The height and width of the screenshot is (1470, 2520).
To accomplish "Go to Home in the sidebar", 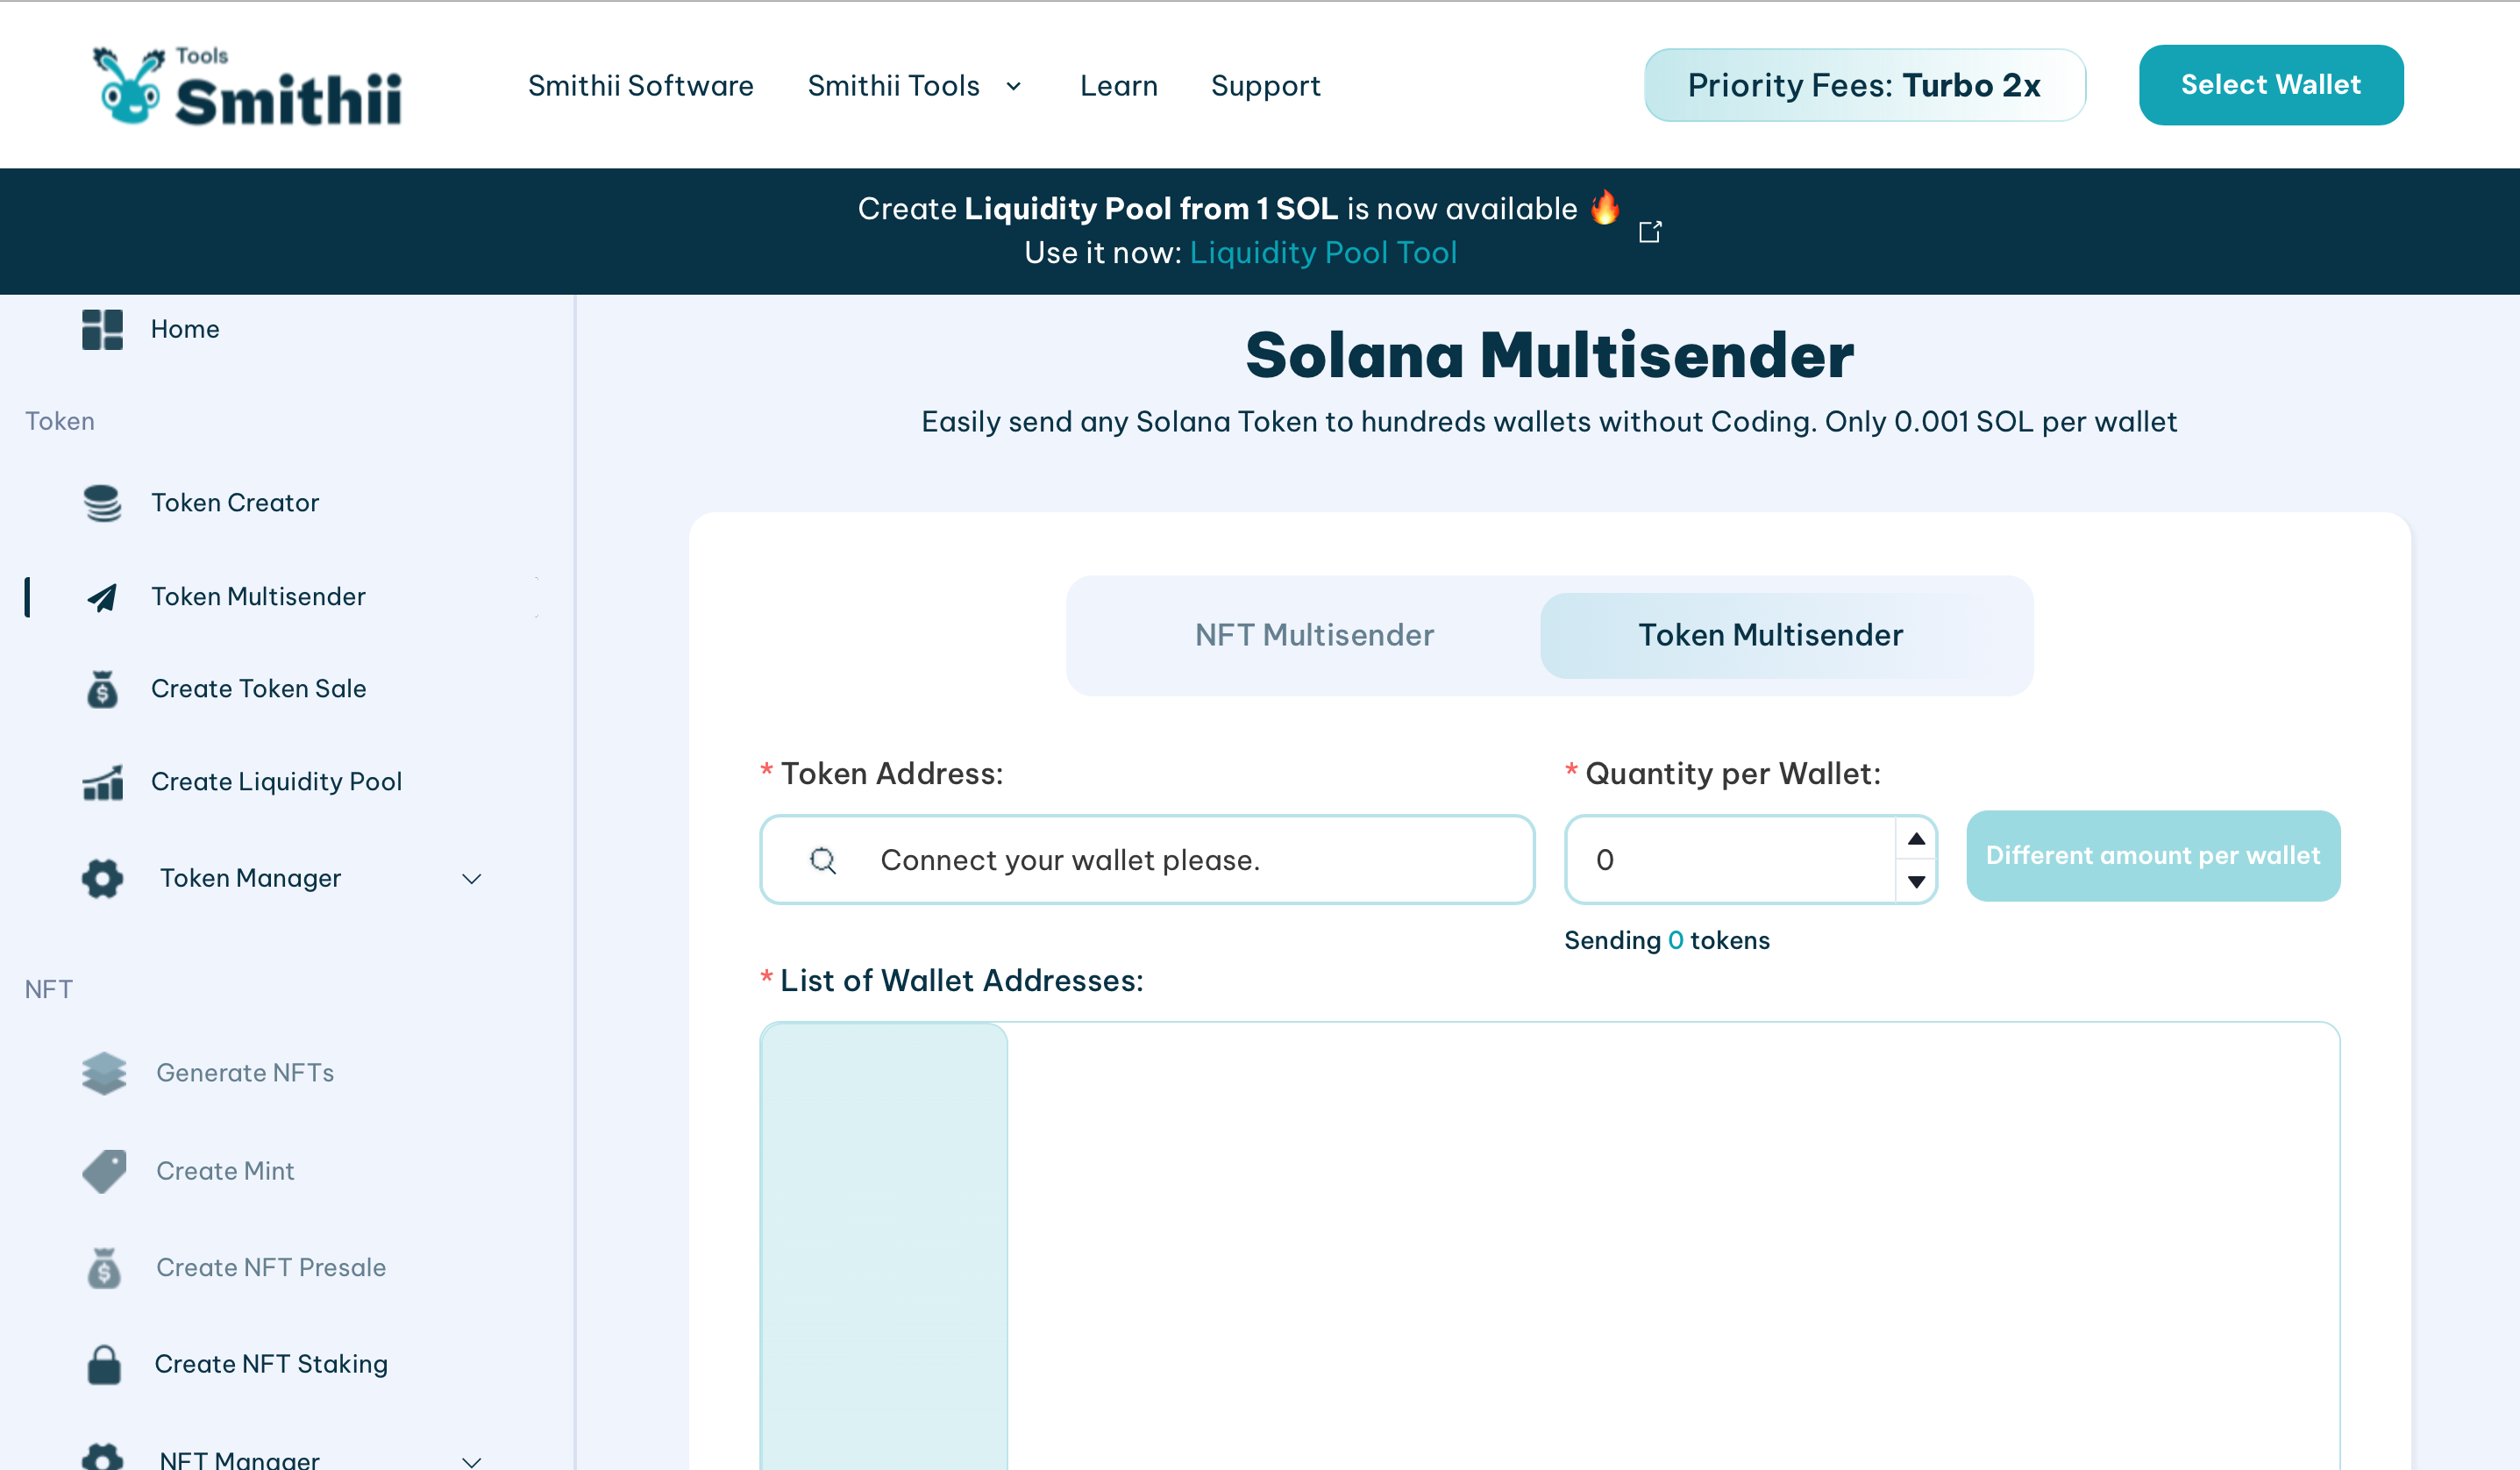I will click(185, 329).
